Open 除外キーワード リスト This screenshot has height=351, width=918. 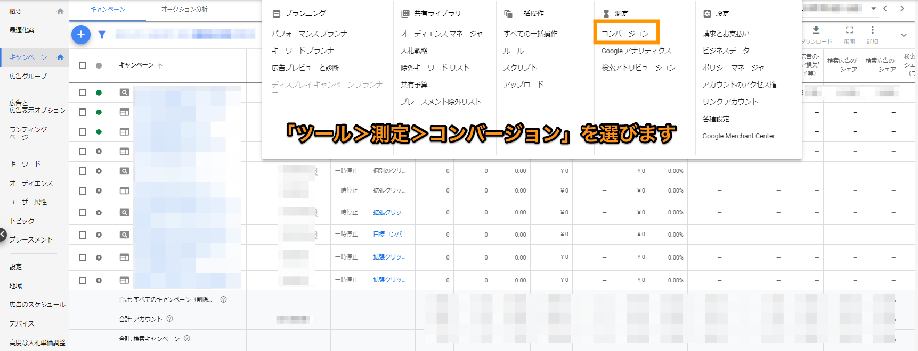[x=435, y=68]
